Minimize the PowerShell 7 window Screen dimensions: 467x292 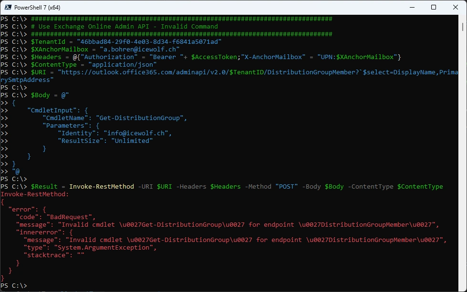(412, 7)
